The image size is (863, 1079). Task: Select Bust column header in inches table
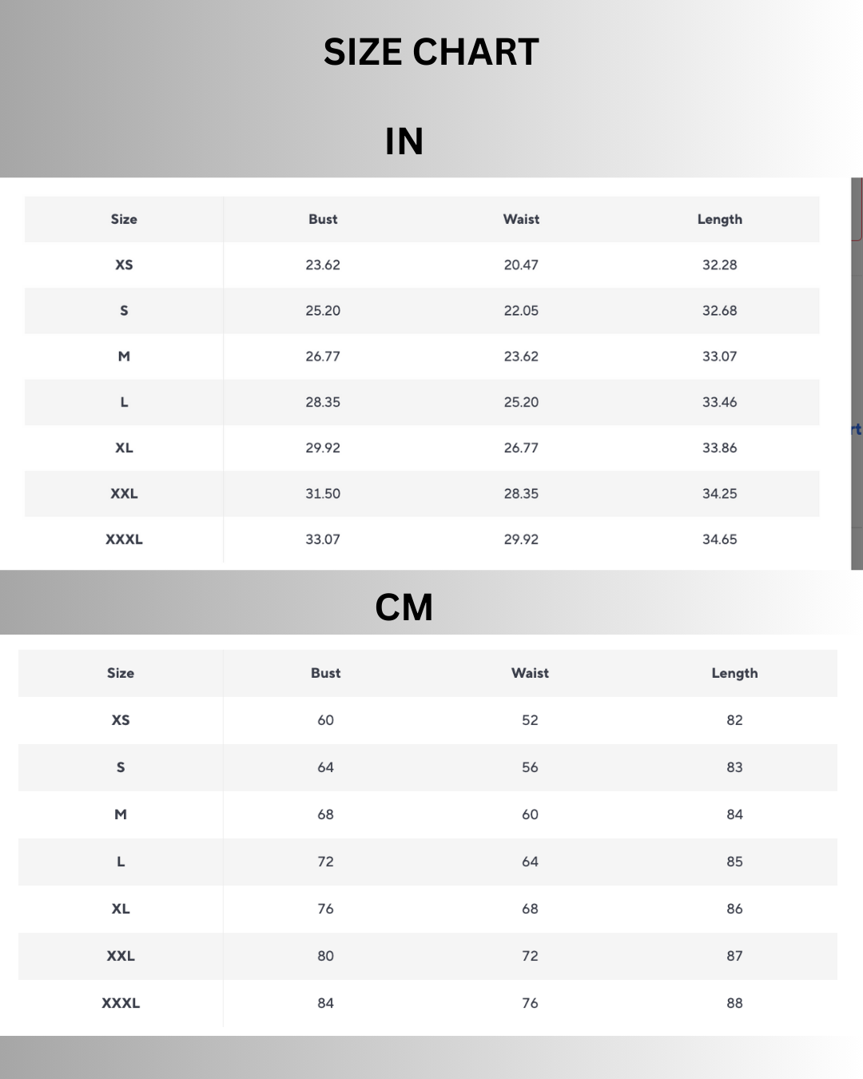pos(323,219)
